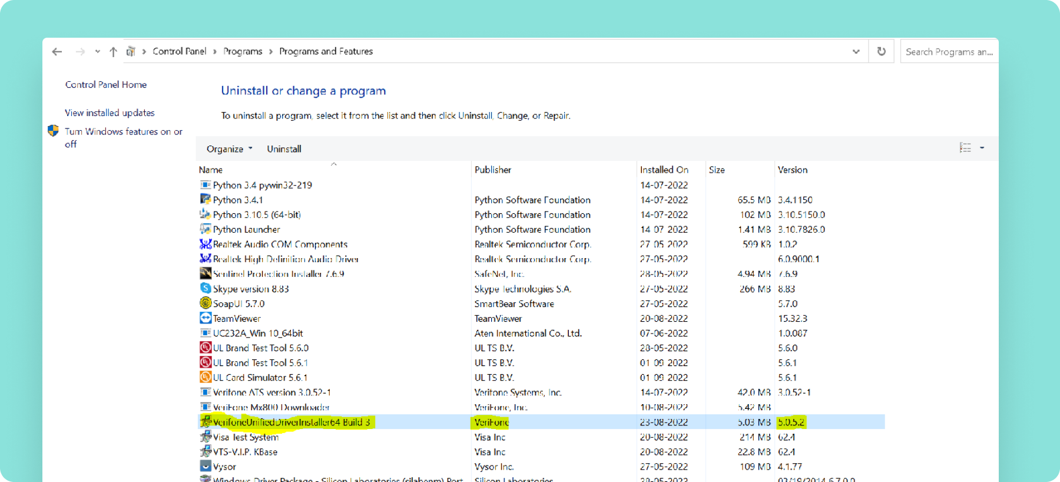Screen dimensions: 1060x482
Task: Click Programs and Features breadcrumb
Action: 326,51
